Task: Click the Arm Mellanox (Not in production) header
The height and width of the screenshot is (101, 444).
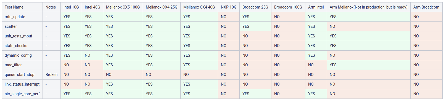Action: click(368, 7)
